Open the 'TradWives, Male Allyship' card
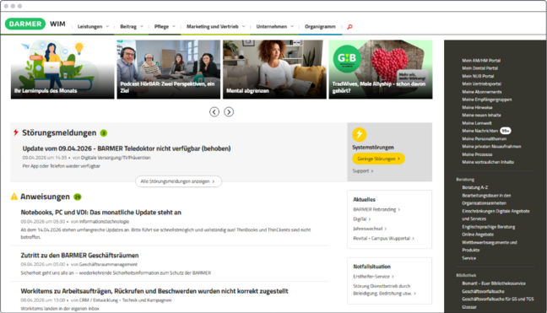 381,69
